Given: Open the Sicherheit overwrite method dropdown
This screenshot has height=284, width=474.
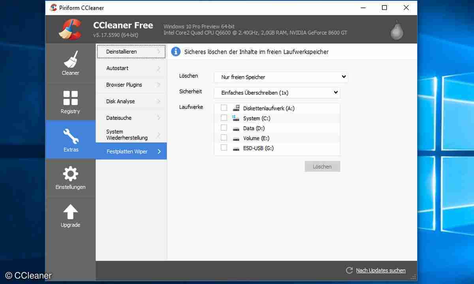Looking at the screenshot, I should click(x=276, y=92).
